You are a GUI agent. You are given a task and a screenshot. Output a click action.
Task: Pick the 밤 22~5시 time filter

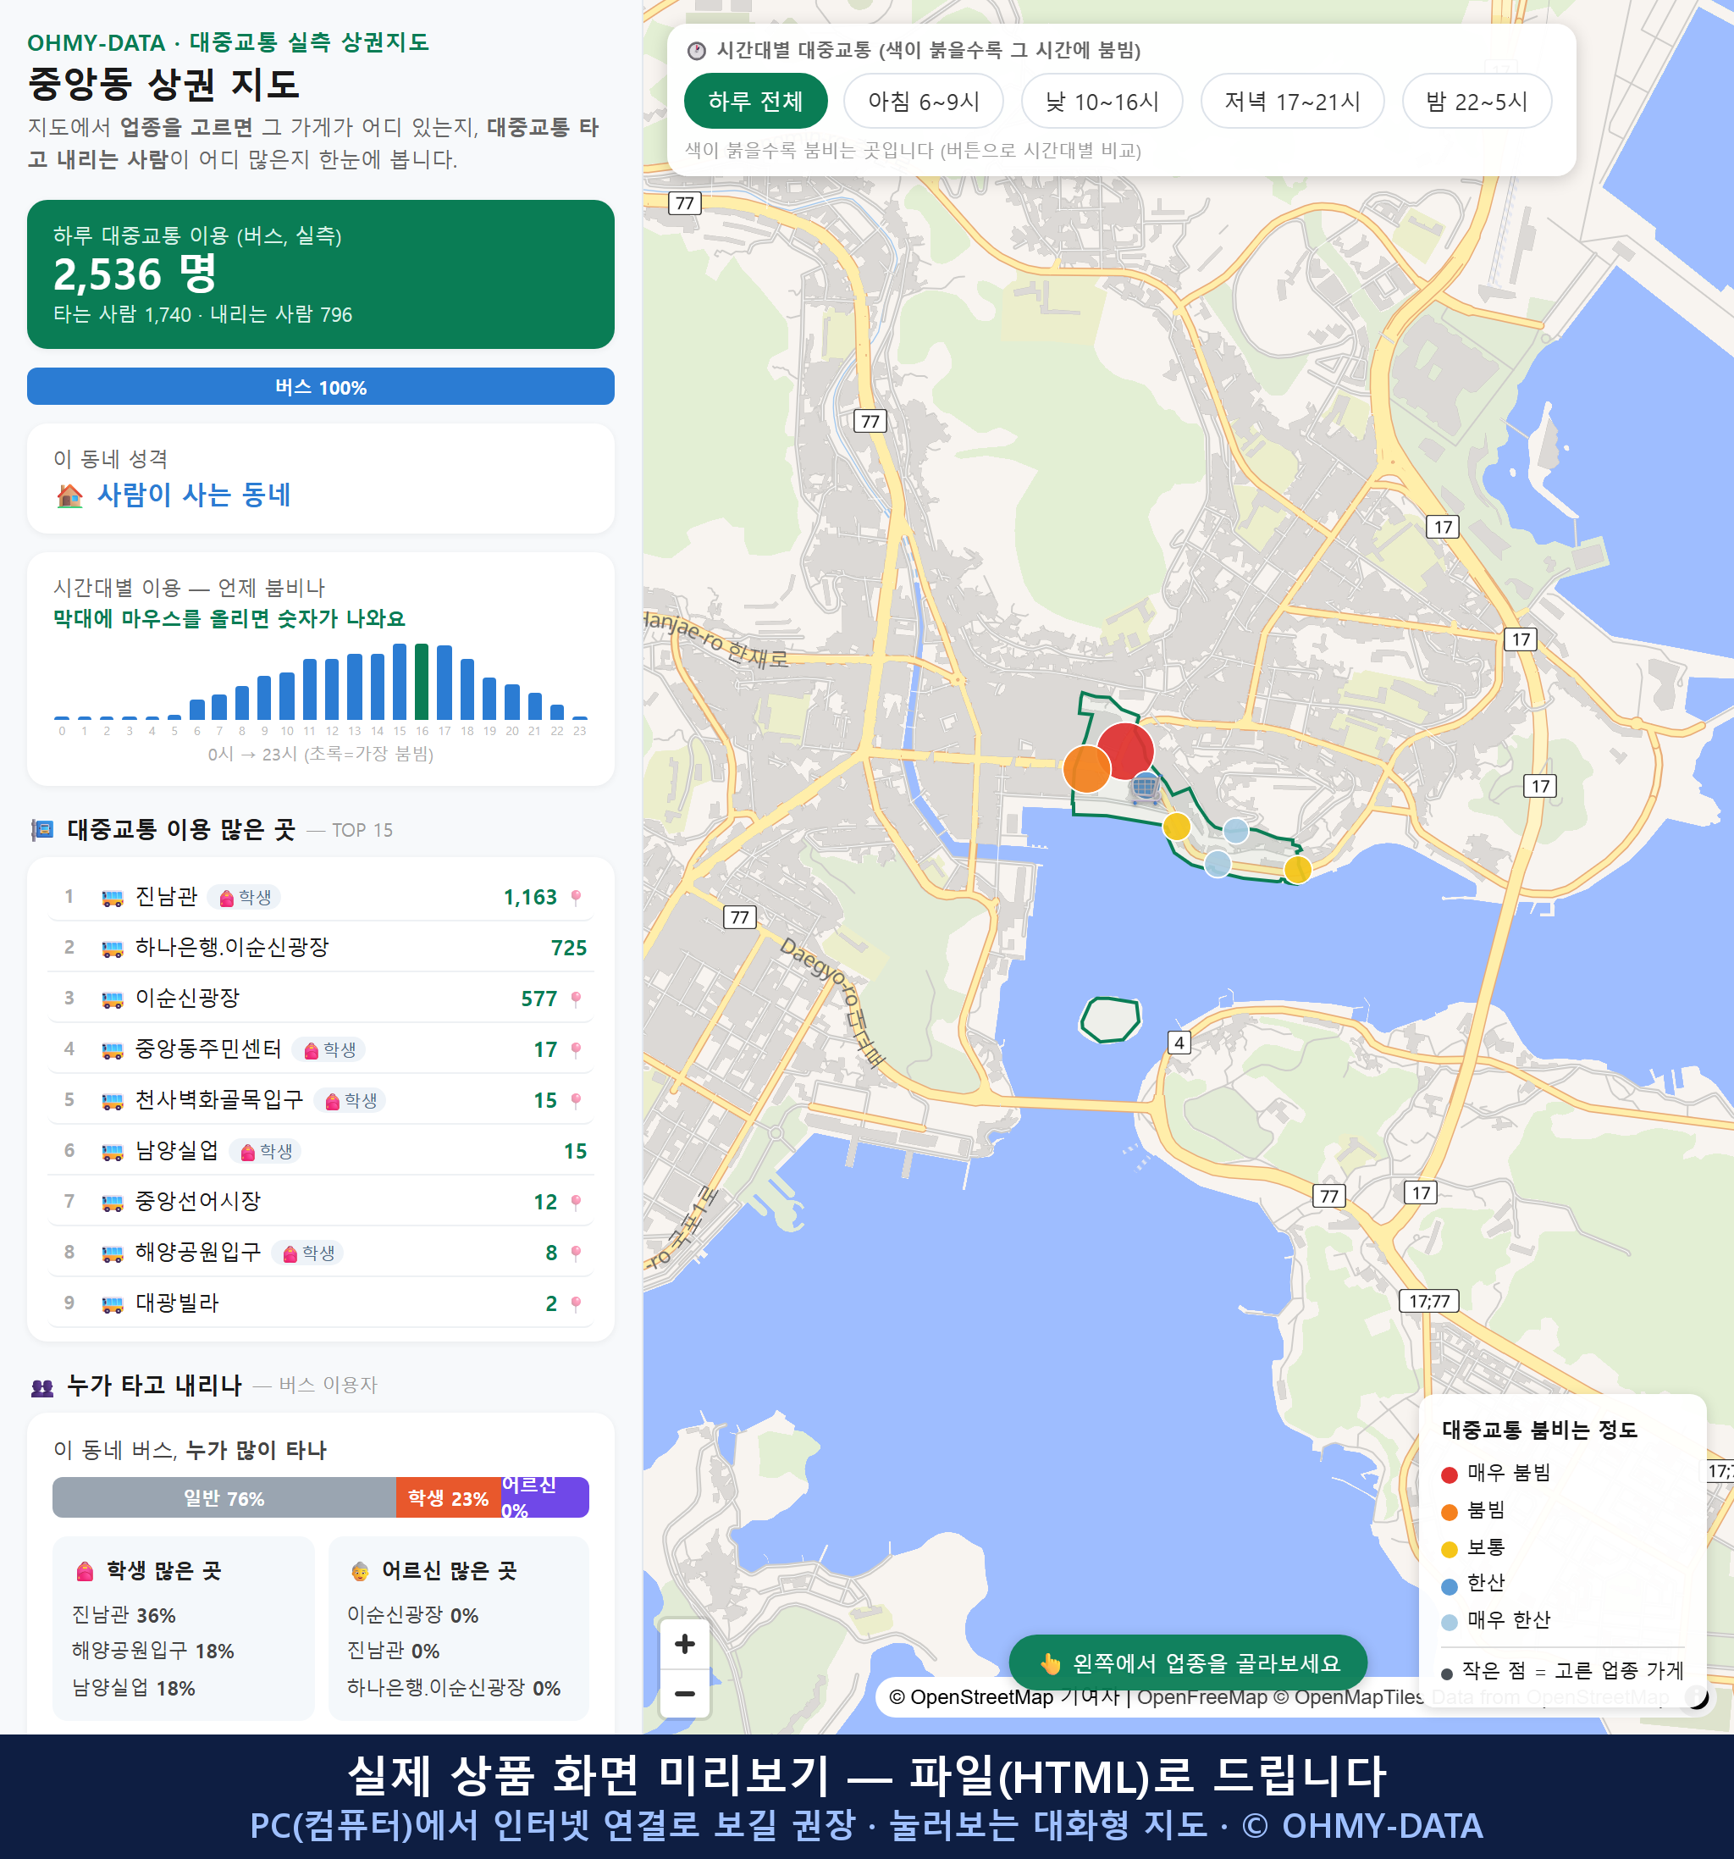pos(1477,101)
